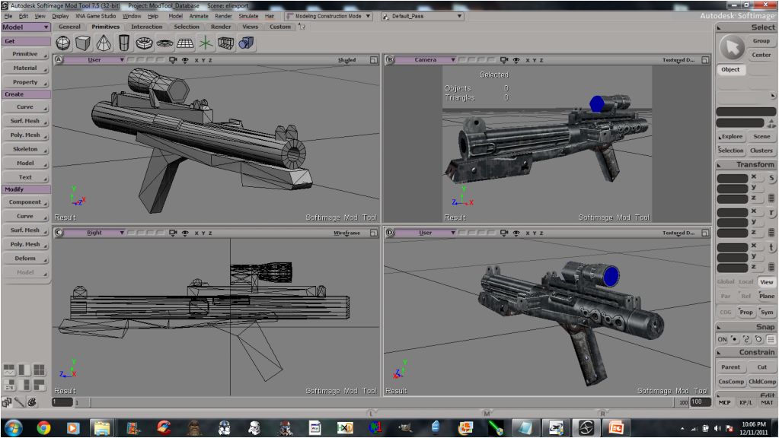Create a cone primitive from toolbar
Viewport: 779px width, 438px height.
pos(104,43)
